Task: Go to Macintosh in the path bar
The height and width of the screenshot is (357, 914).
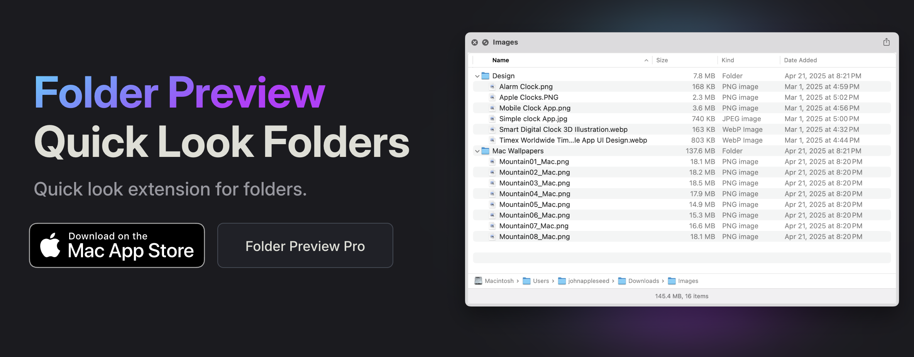Action: 499,281
